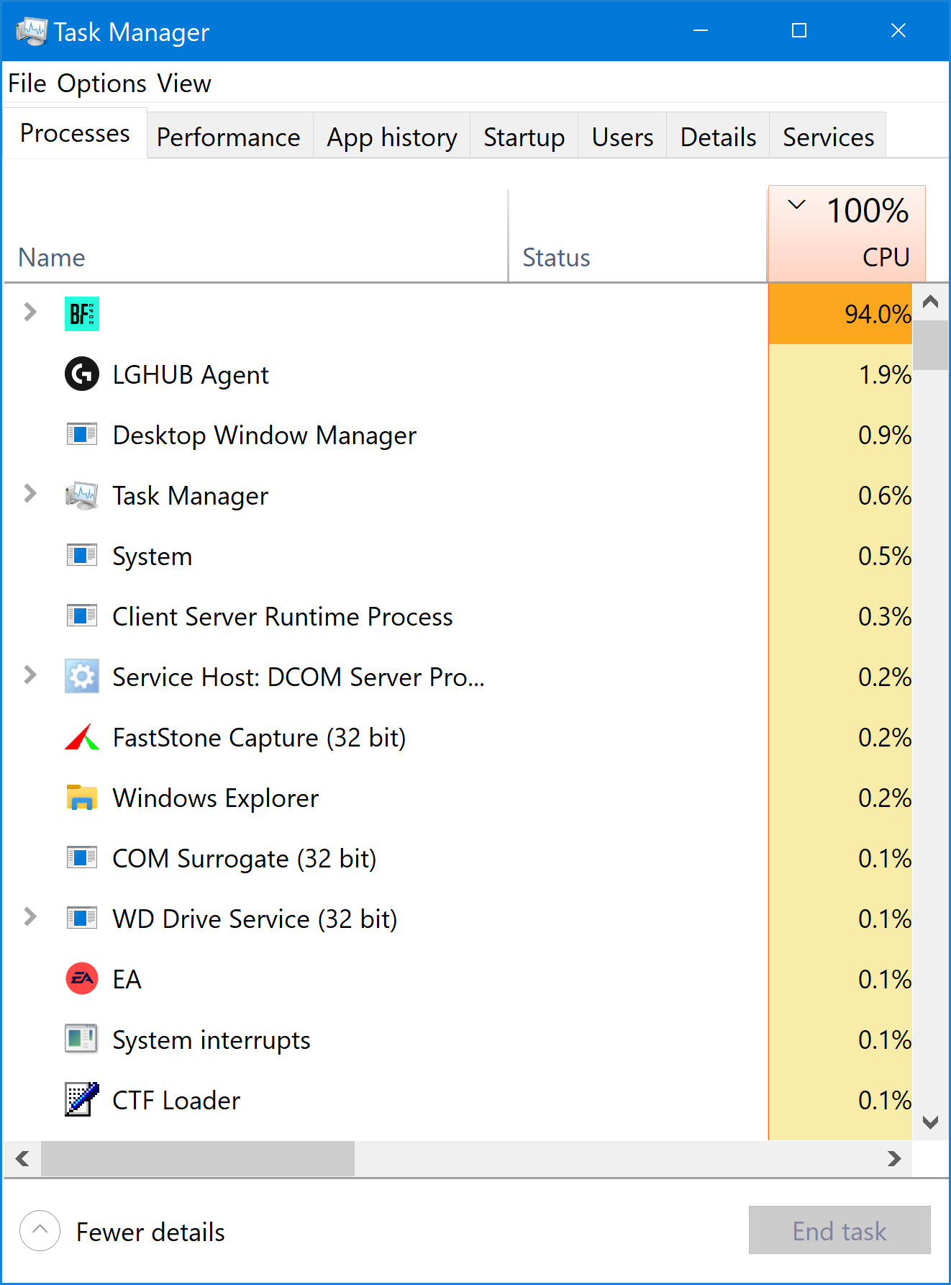The width and height of the screenshot is (951, 1285).
Task: Sort processes by Name column header
Action: [x=256, y=236]
